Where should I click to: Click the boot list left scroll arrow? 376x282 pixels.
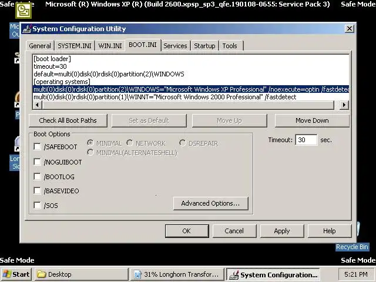pyautogui.click(x=37, y=105)
